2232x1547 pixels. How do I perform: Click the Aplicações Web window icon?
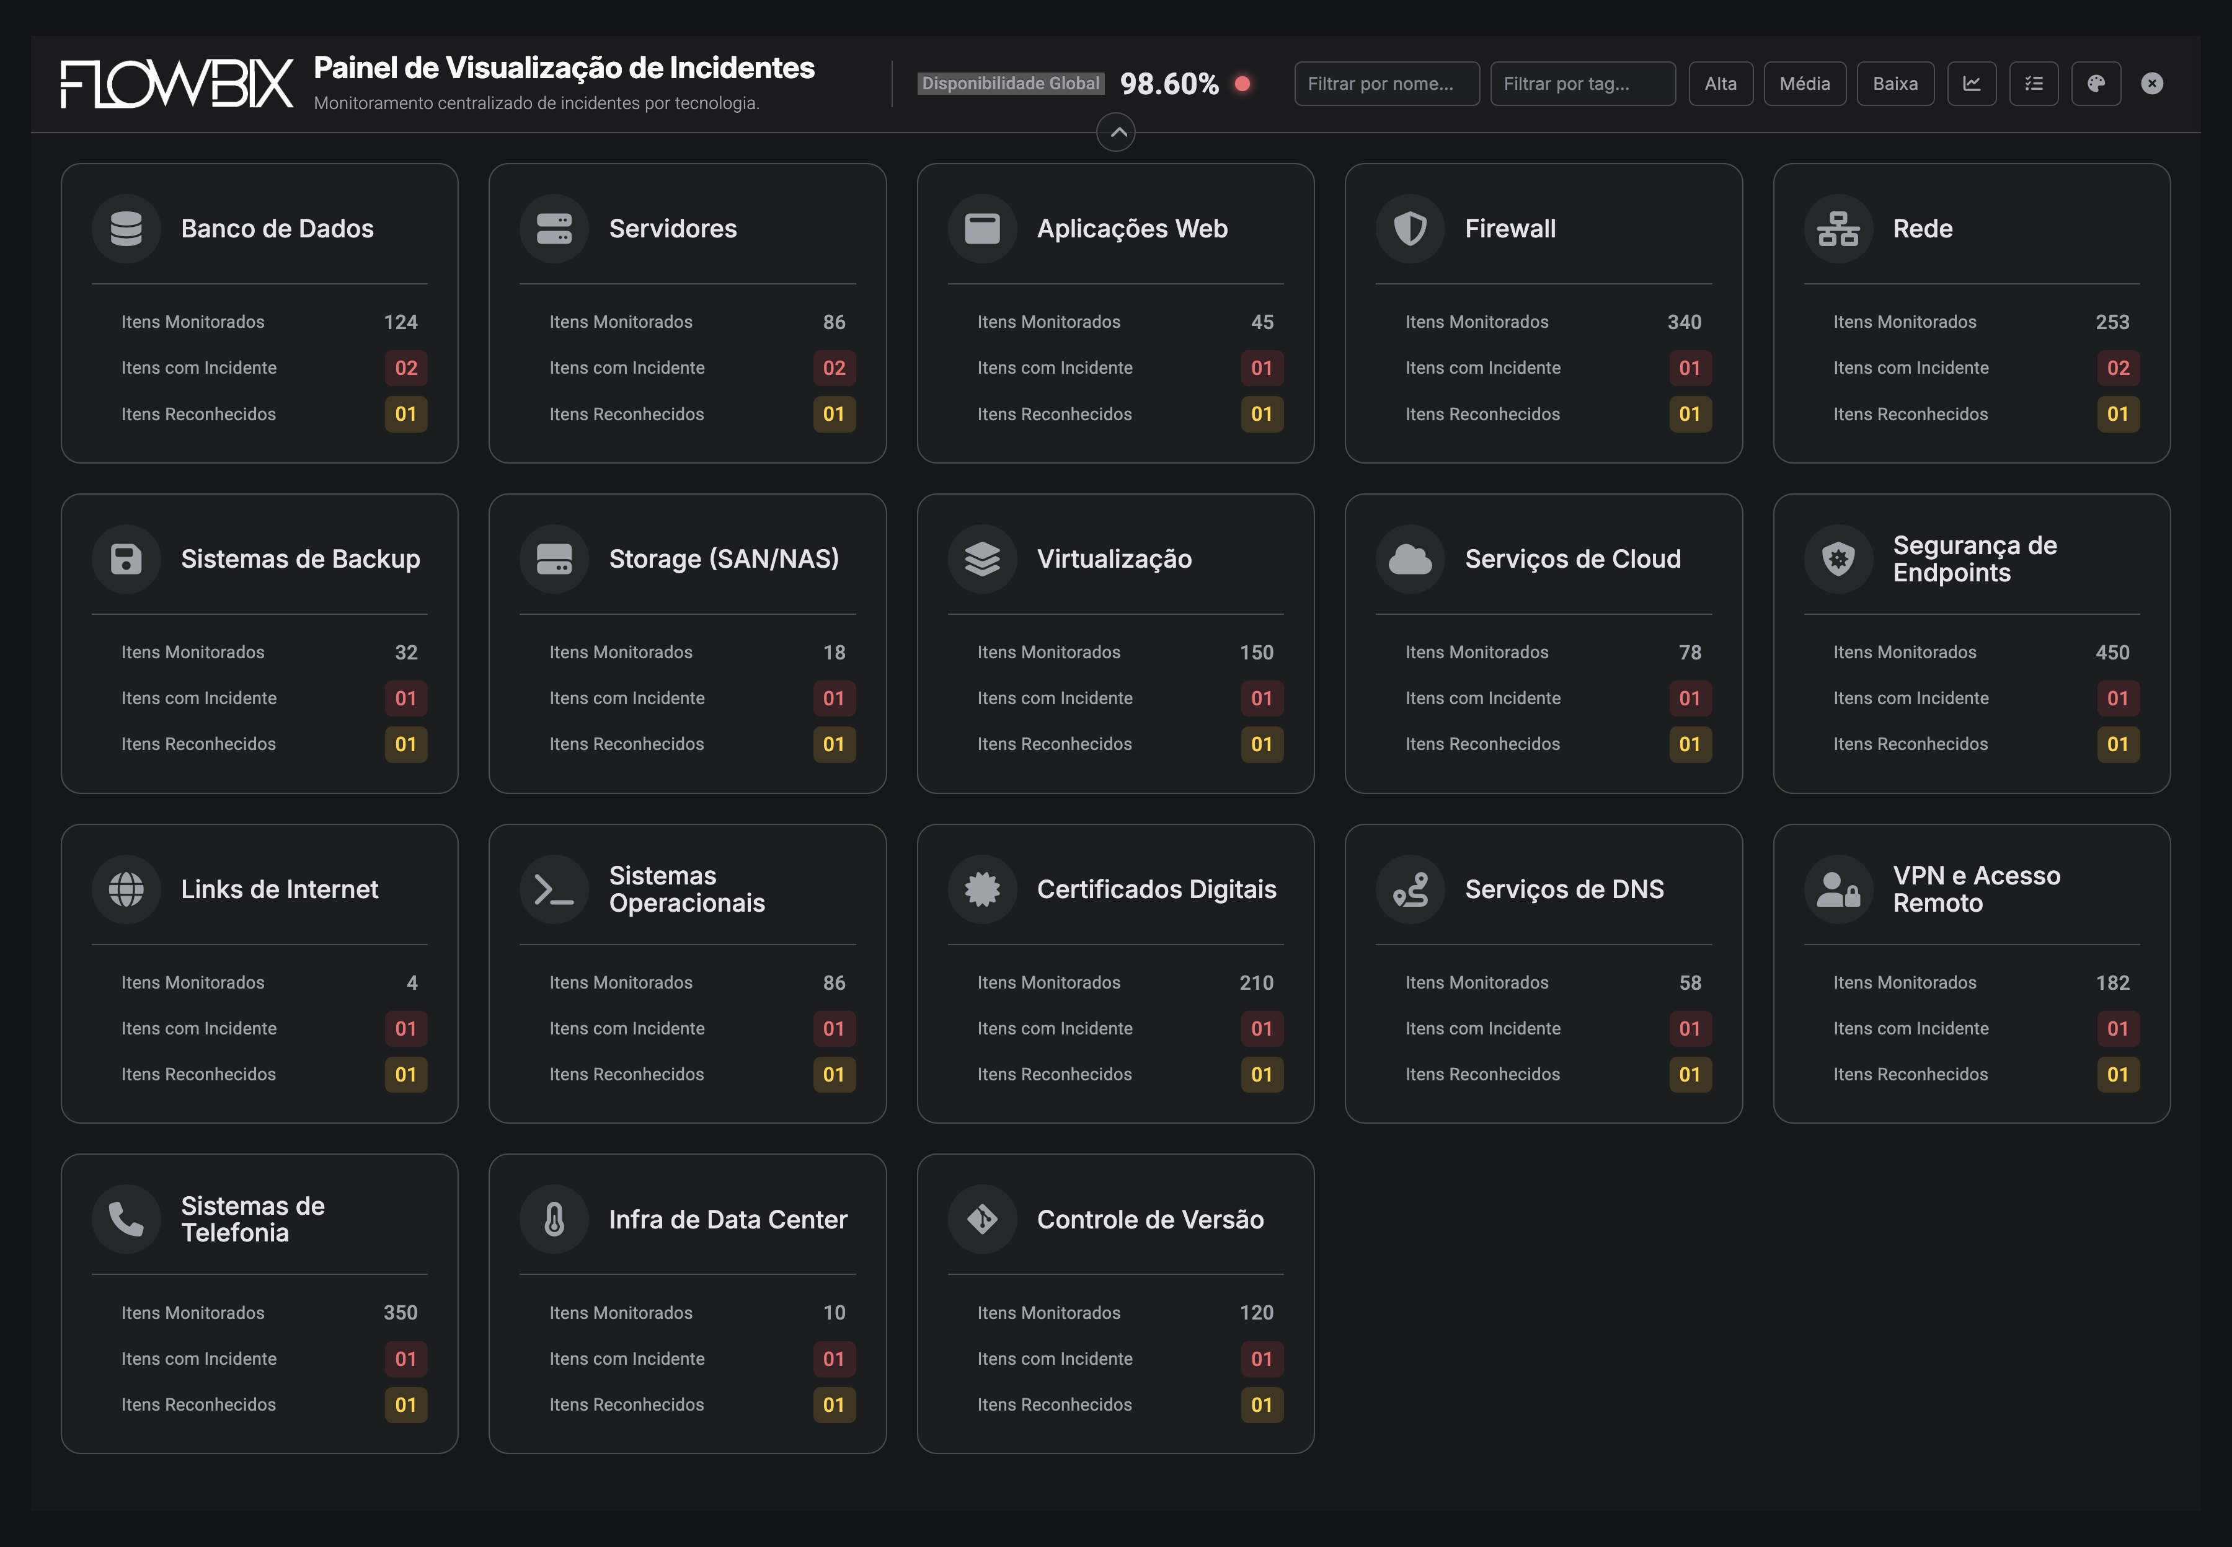982,229
